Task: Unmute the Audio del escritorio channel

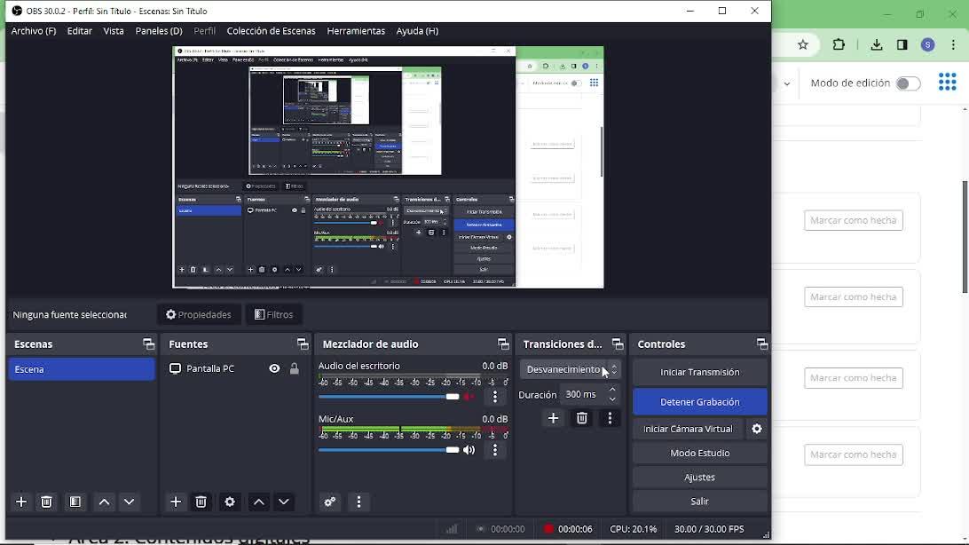Action: 469,398
